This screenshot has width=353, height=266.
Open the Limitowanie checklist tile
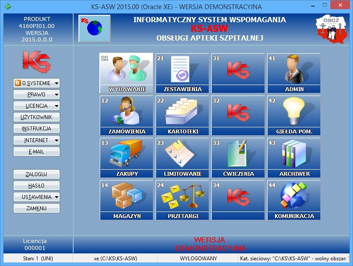click(x=182, y=157)
